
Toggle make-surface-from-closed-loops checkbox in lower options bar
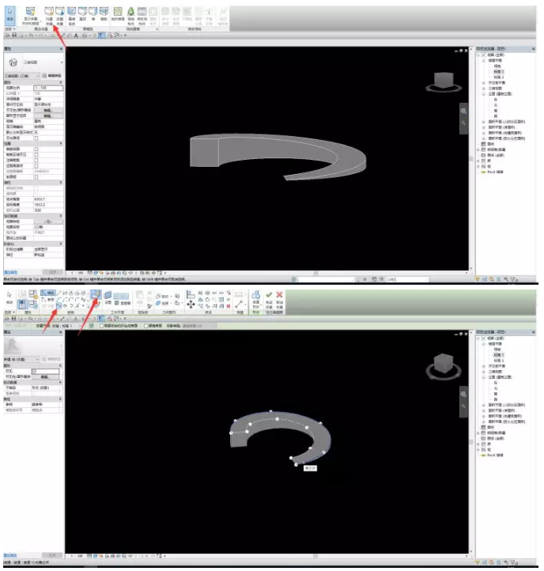(102, 326)
